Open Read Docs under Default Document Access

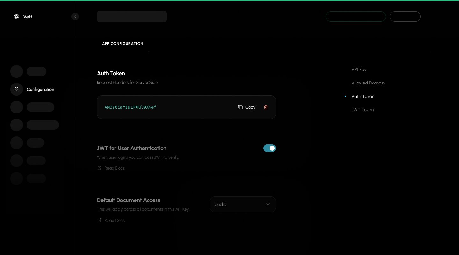[x=115, y=220]
